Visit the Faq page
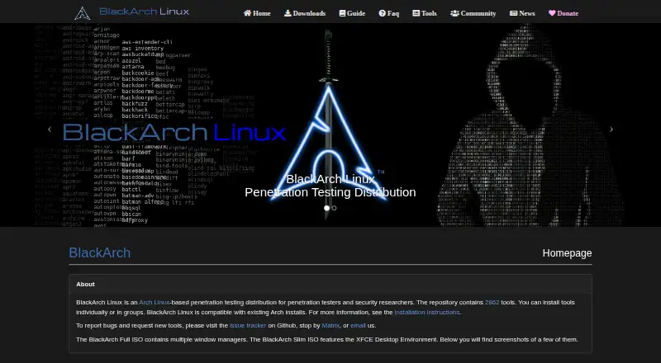The height and width of the screenshot is (363, 661). (388, 13)
